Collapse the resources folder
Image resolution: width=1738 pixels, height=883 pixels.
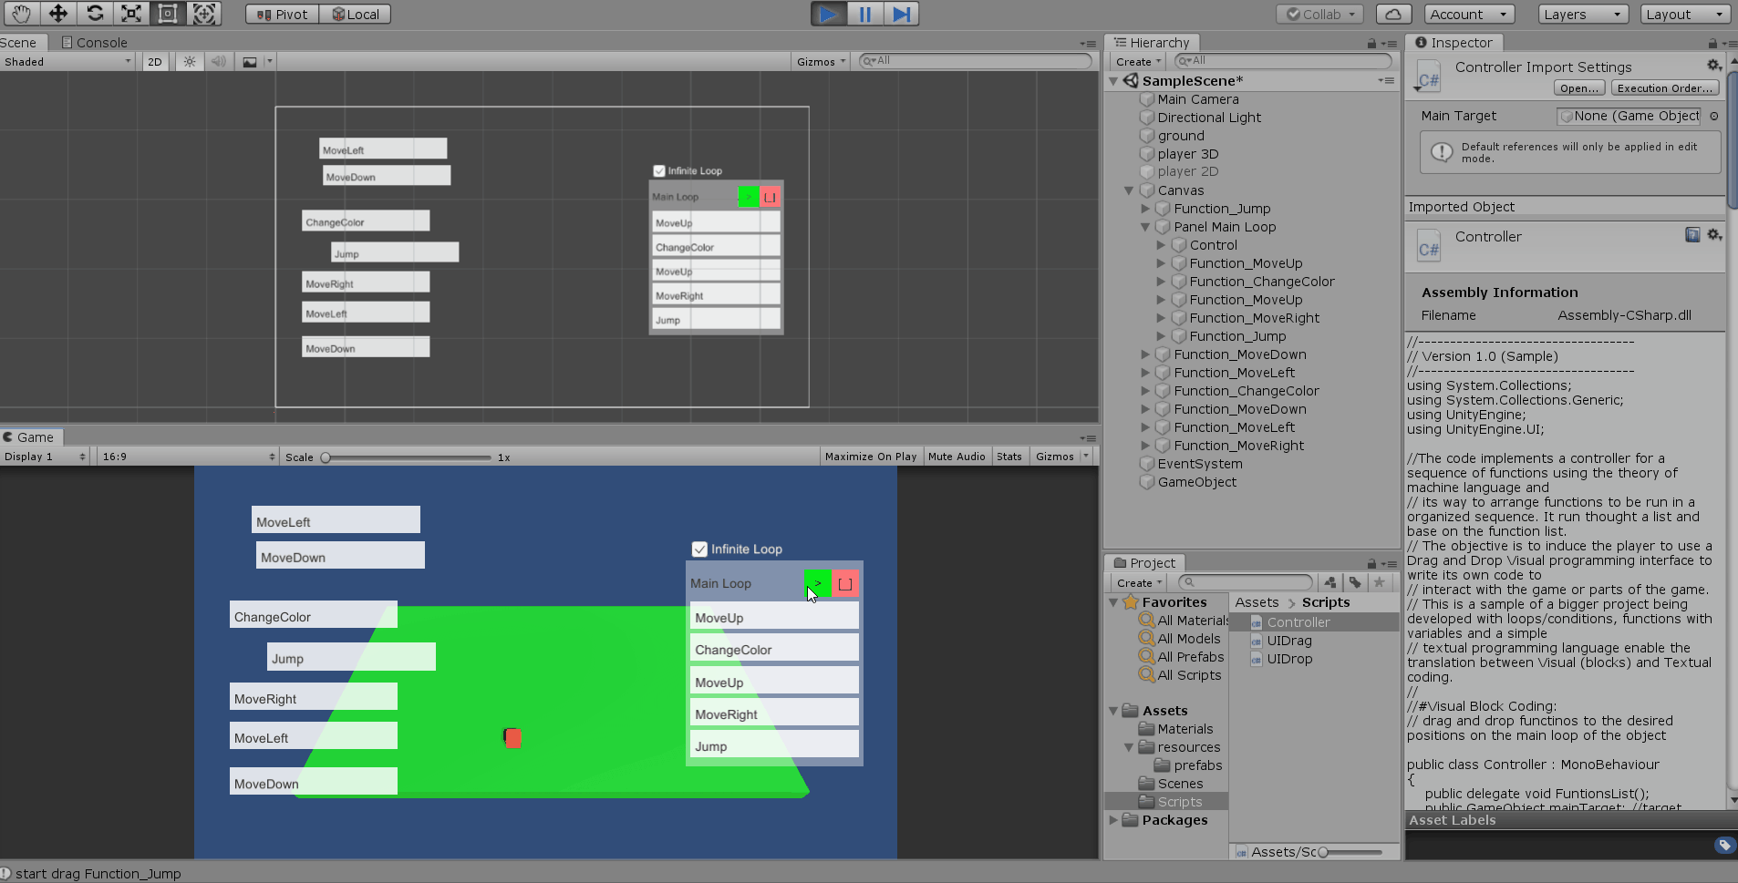1129,747
